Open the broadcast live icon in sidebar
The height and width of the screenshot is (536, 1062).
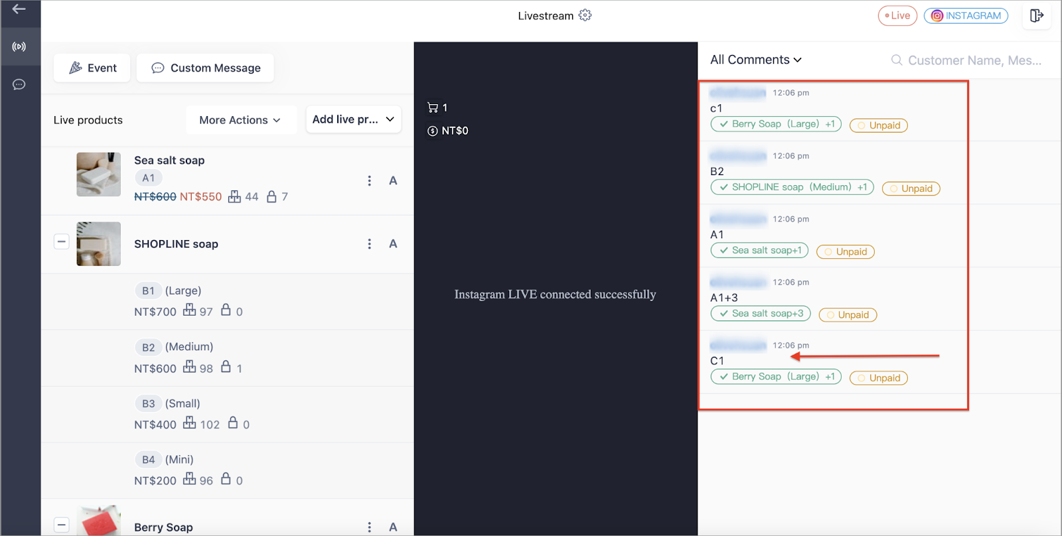[19, 46]
